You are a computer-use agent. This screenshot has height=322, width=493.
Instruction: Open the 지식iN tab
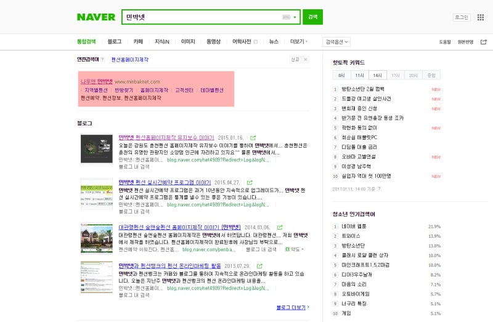tap(162, 41)
